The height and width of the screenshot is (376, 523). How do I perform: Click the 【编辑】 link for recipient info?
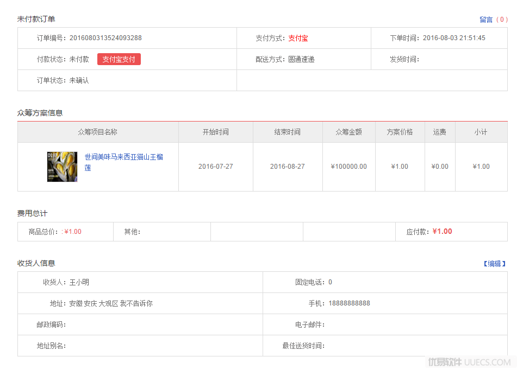(495, 264)
